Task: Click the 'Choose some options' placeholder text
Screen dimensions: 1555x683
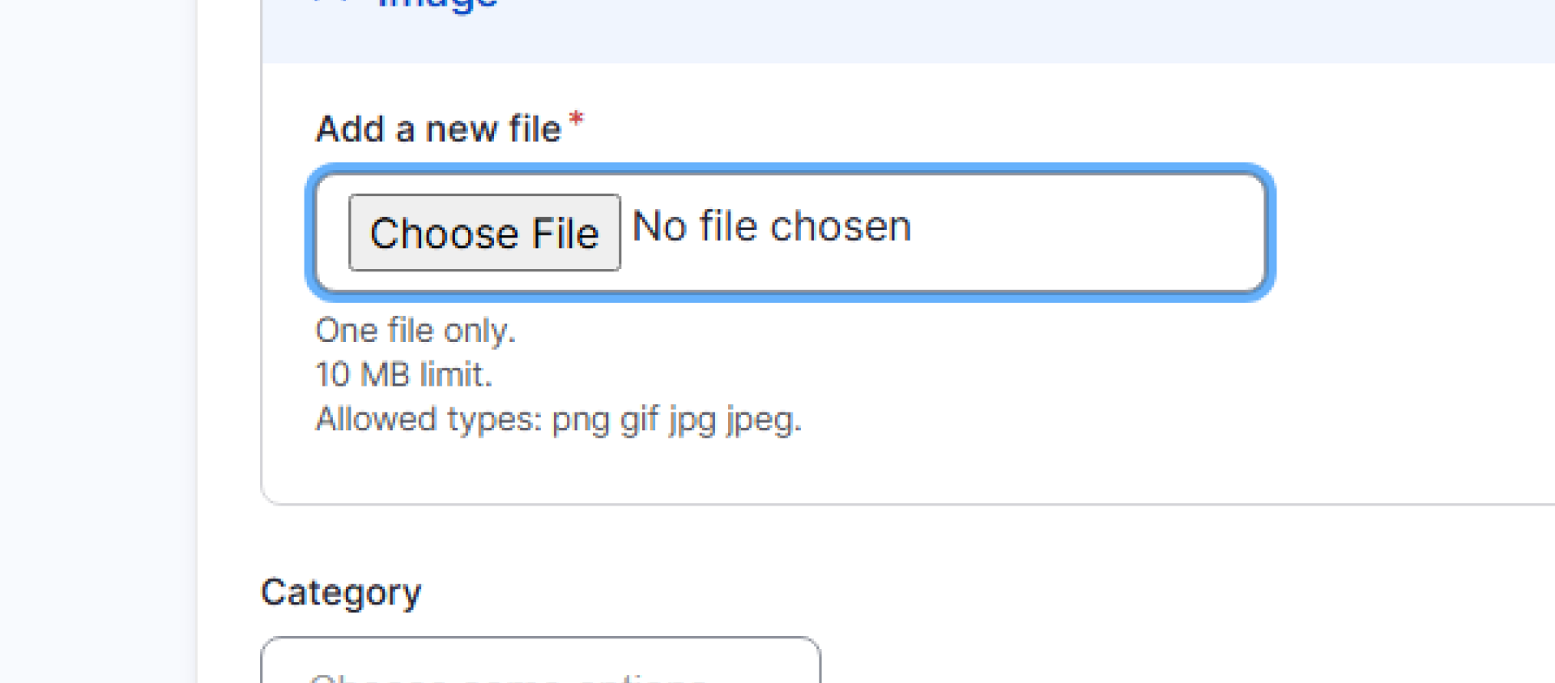Action: pos(508,677)
